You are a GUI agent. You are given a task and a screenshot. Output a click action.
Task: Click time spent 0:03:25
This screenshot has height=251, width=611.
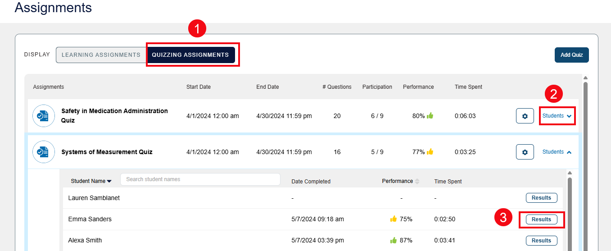pos(465,152)
